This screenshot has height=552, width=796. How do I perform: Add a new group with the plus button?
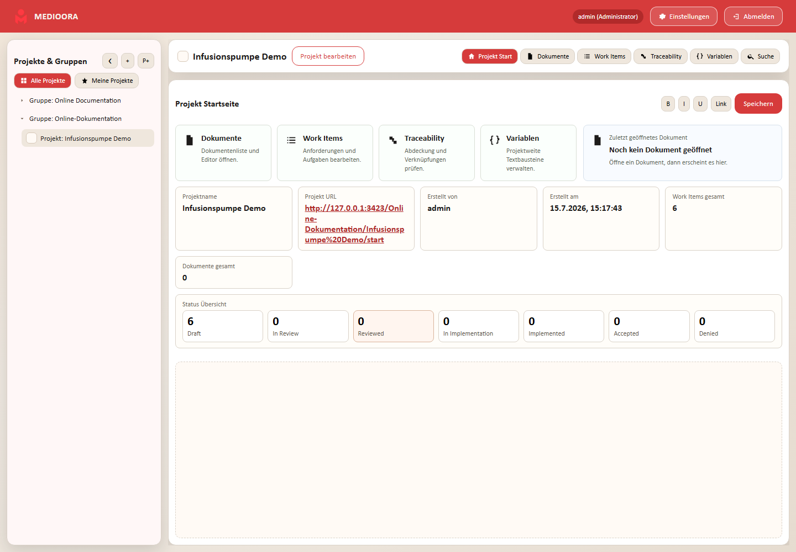[x=128, y=61]
